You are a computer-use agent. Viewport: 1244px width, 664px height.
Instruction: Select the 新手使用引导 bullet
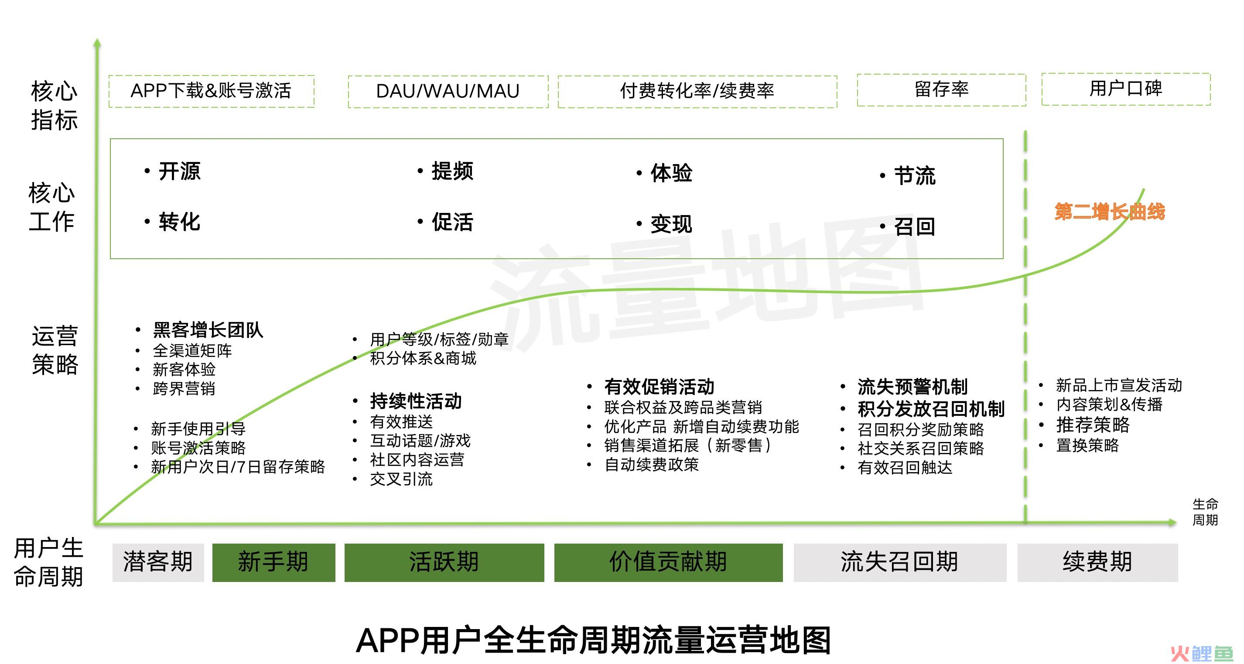point(198,428)
